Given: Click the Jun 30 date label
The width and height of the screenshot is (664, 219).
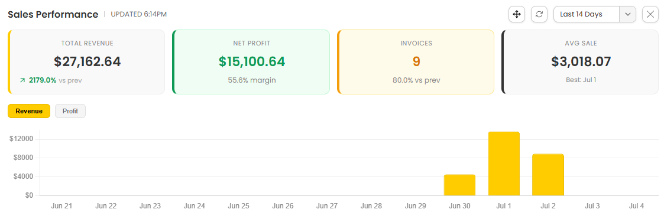Looking at the screenshot, I should (x=460, y=207).
